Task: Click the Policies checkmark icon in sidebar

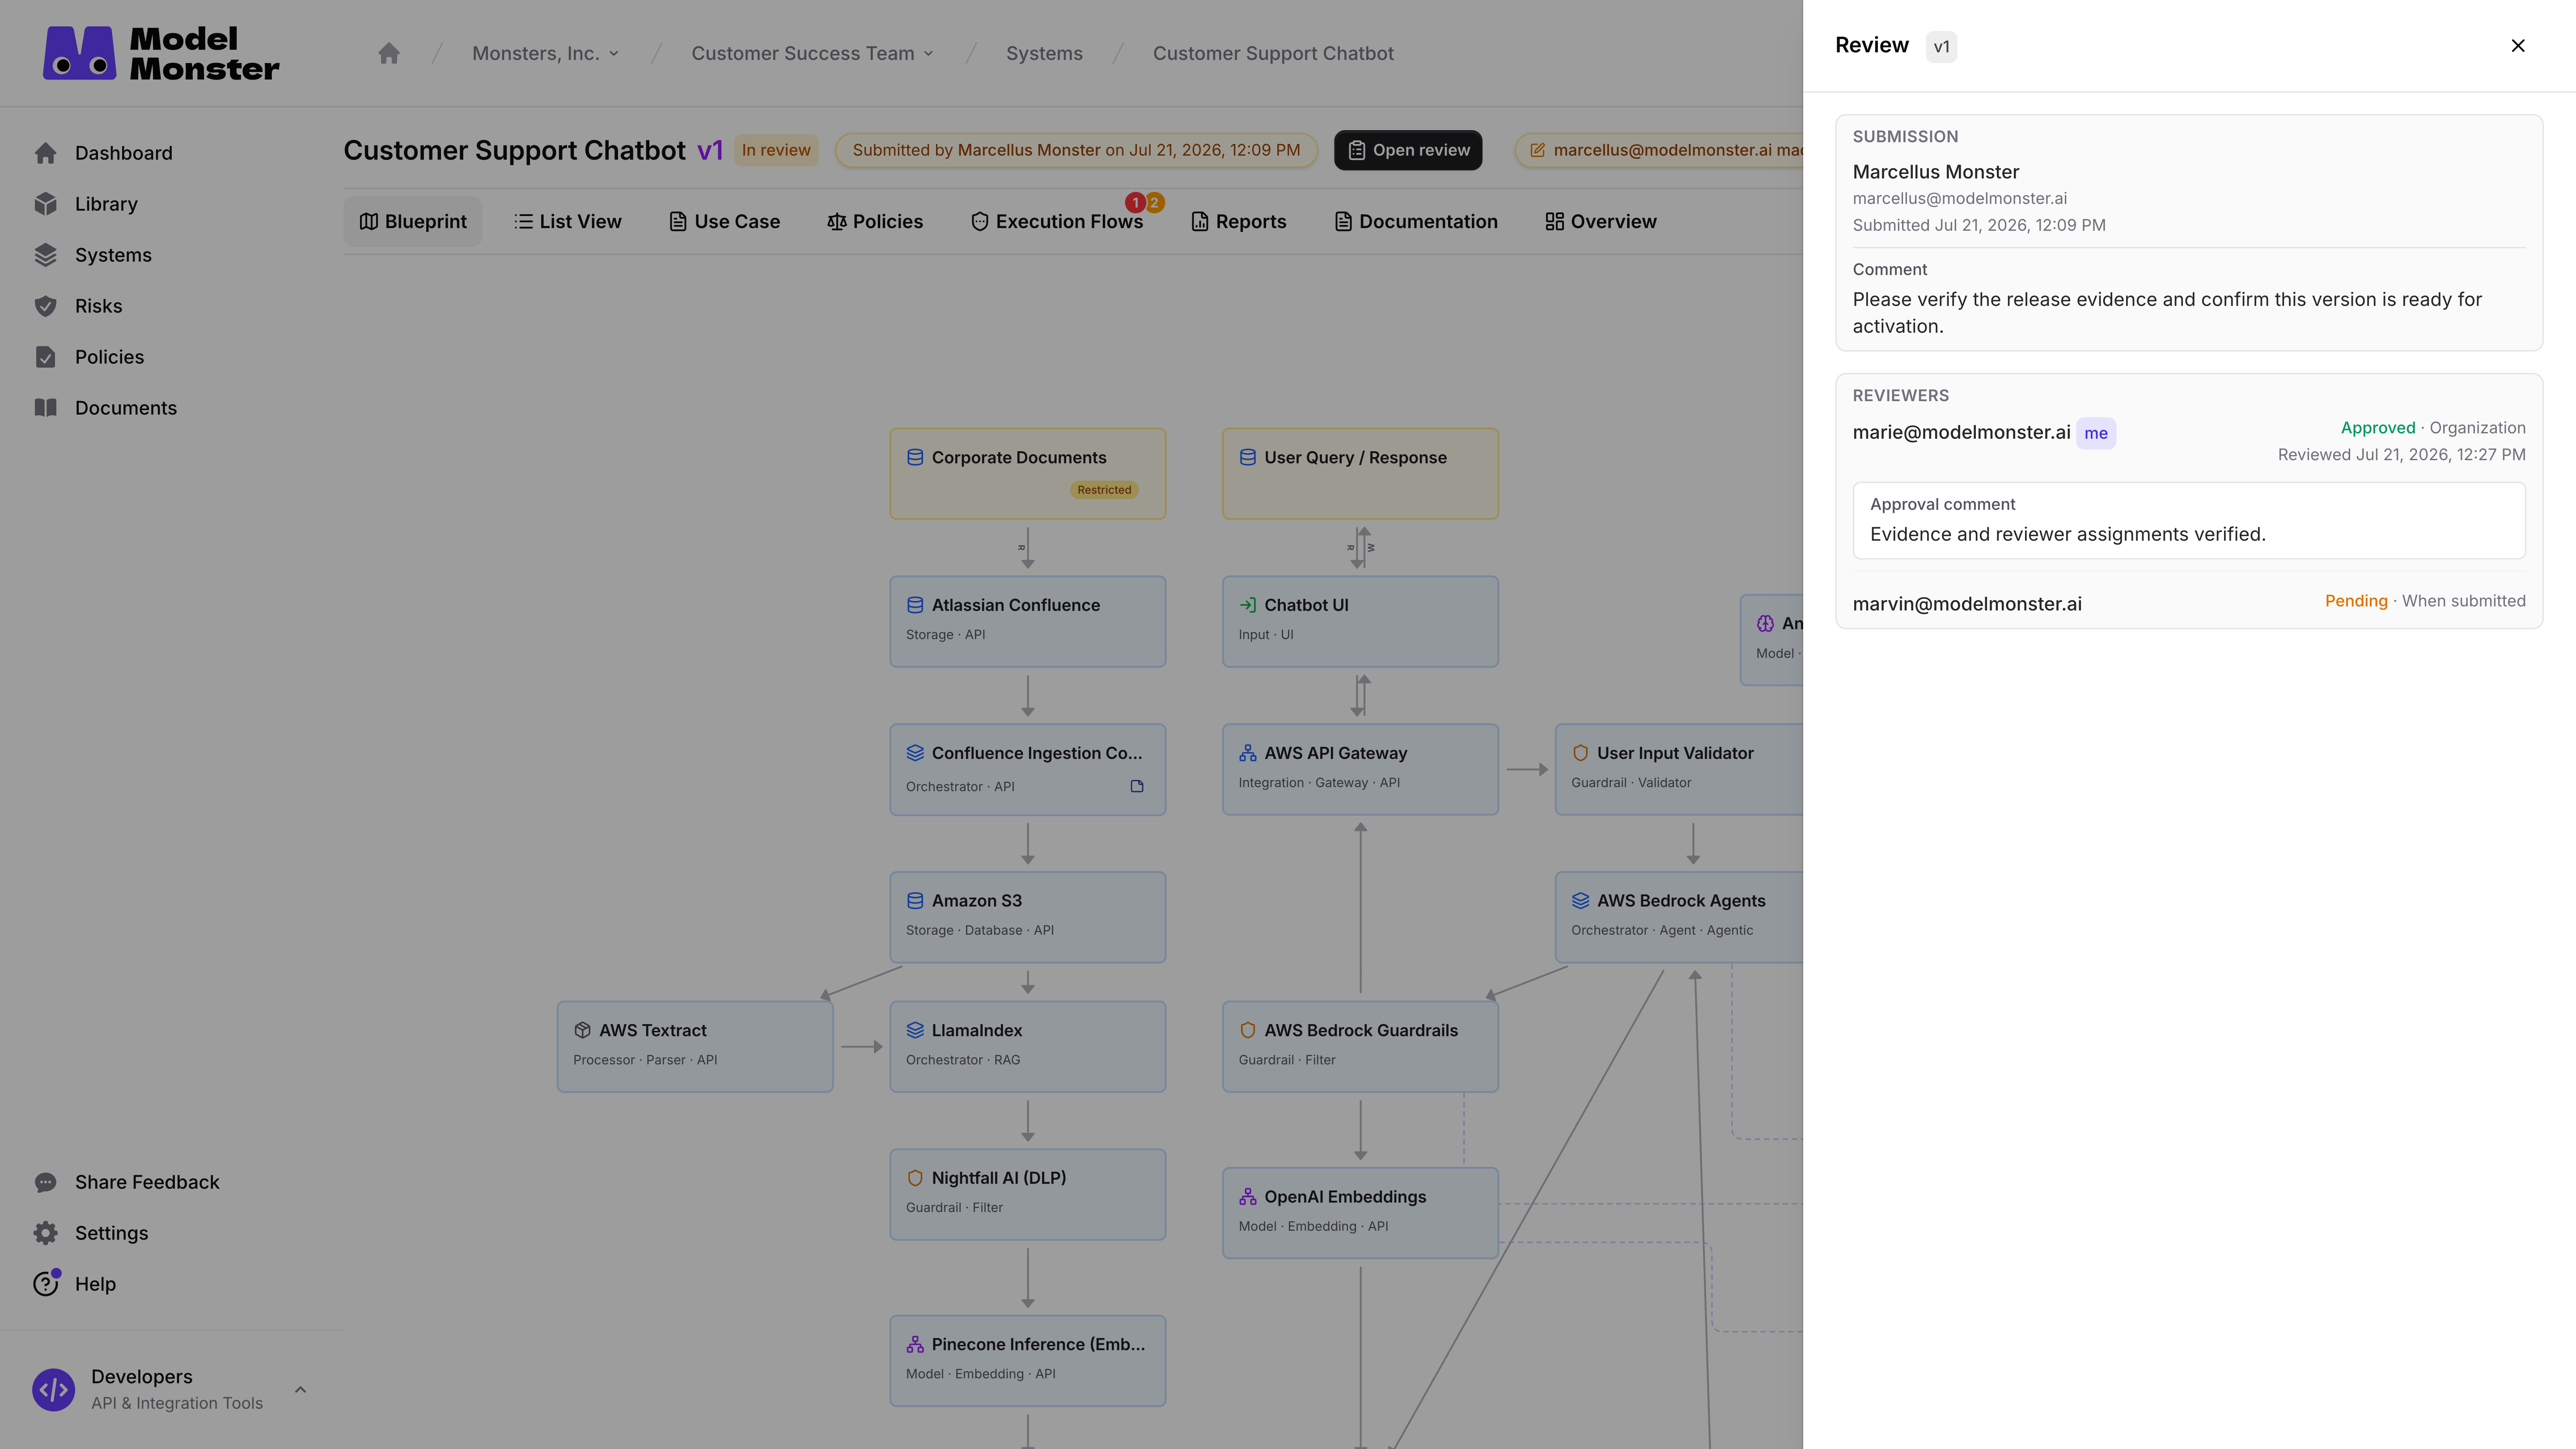Action: [46, 357]
